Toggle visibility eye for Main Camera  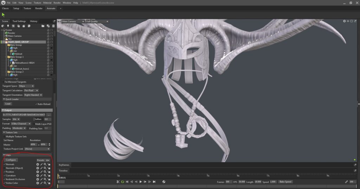[x=51, y=36]
